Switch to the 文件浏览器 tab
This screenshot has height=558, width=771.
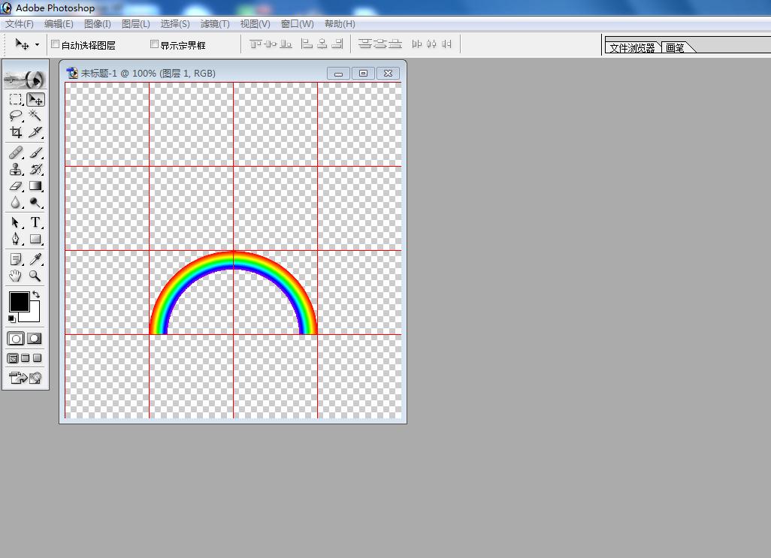pos(632,47)
